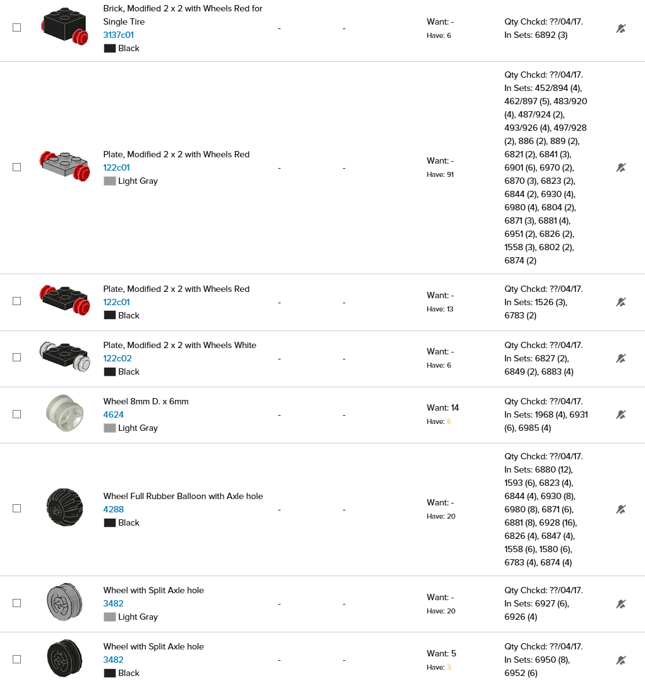Viewport: 645px width, 688px height.
Task: Select the Light Gray 122c01 plate checkbox
Action: coord(17,167)
